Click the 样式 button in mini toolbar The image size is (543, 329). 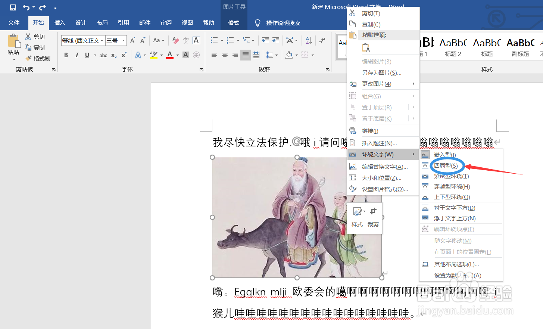357,217
